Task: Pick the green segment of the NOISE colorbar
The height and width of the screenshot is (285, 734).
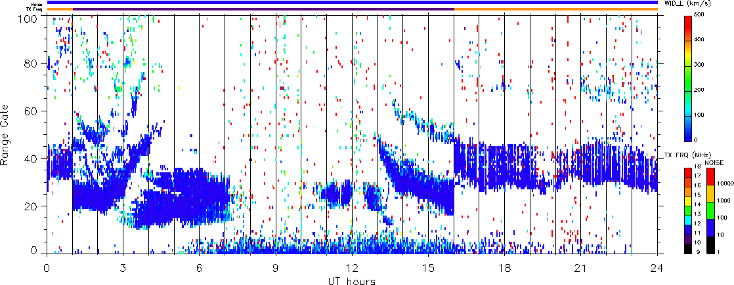Action: coord(710,210)
